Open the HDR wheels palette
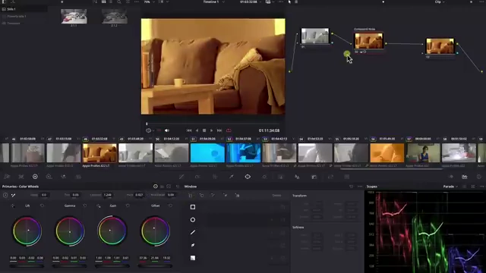The width and height of the screenshot is (486, 273). click(49, 177)
